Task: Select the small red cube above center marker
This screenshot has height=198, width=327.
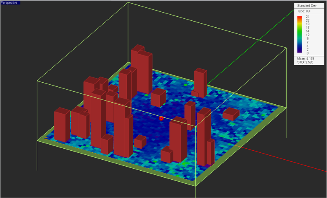Action: point(158,98)
